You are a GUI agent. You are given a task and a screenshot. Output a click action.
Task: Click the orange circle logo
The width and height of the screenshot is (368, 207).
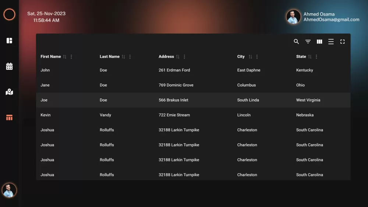click(x=9, y=15)
